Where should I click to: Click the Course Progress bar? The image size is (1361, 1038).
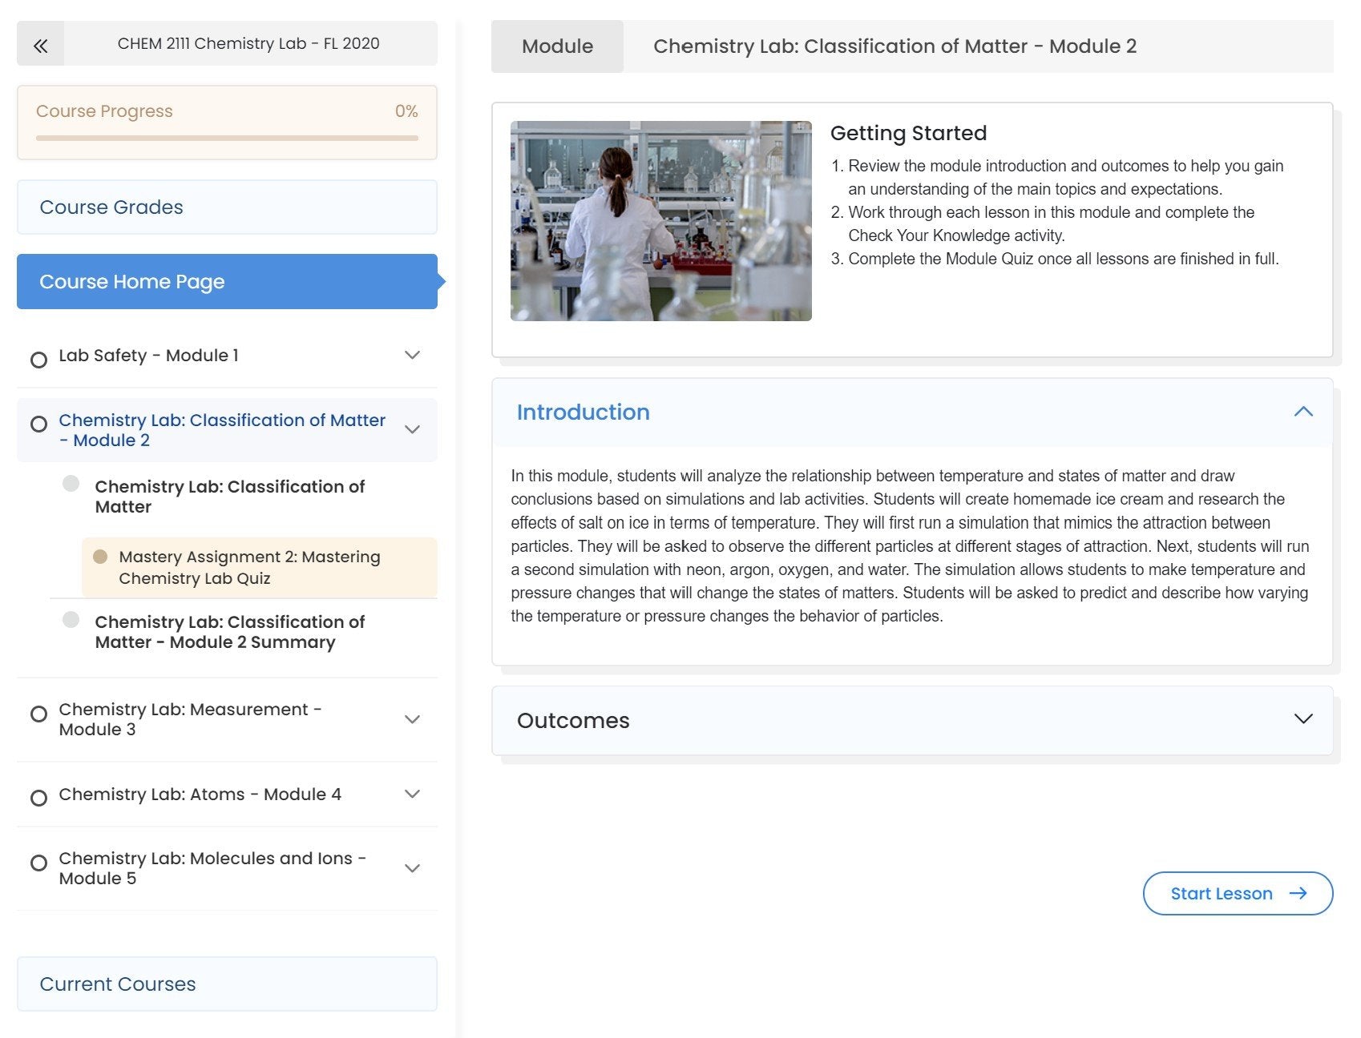227,138
